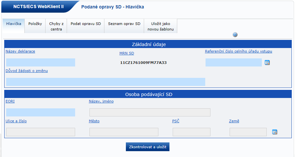
Task: Click the Důvod žádosti o změnu link
Action: [x=27, y=71]
